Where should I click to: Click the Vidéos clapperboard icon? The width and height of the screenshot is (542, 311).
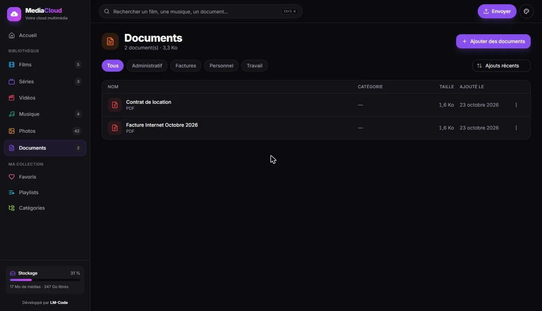(x=12, y=98)
